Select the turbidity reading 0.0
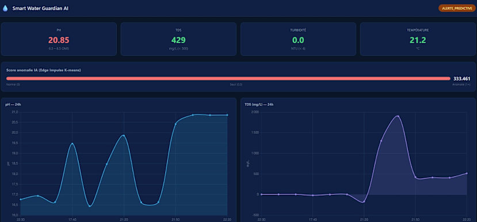Screen dimensions: 477x222 [x=298, y=40]
